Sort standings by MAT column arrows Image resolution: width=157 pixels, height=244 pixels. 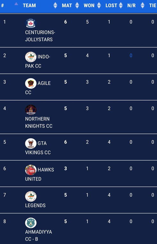click(x=77, y=5)
